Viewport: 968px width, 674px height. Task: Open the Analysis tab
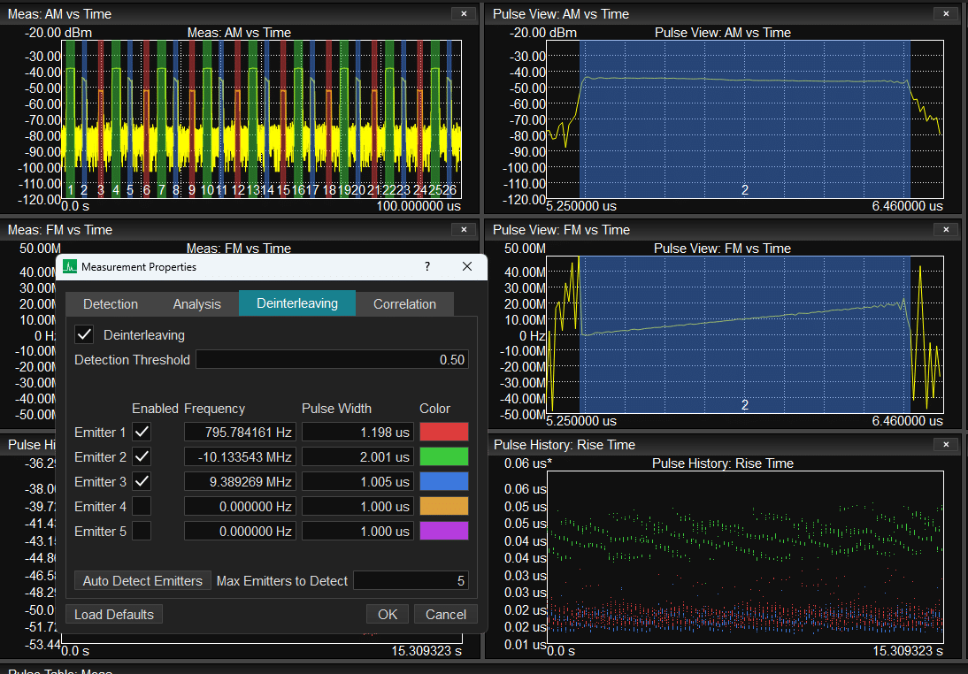(x=197, y=303)
